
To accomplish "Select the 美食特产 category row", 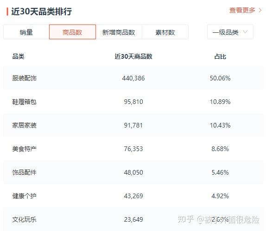I will pos(133,149).
